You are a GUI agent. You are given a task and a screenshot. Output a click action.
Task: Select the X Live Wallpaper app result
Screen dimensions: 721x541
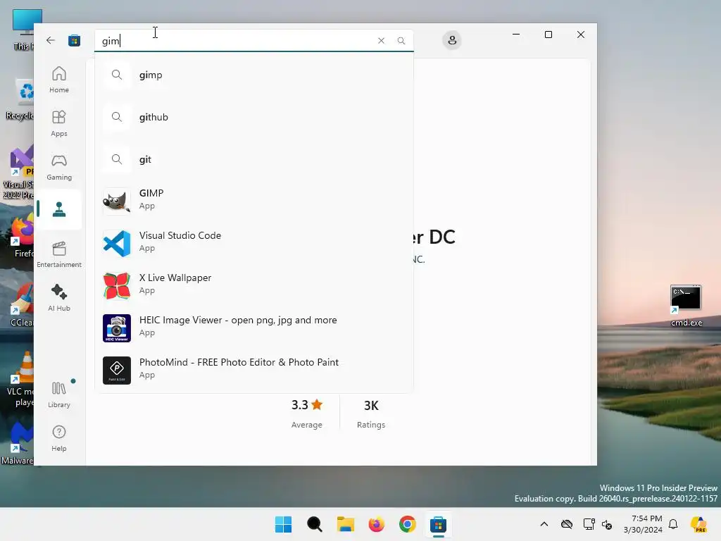click(253, 286)
